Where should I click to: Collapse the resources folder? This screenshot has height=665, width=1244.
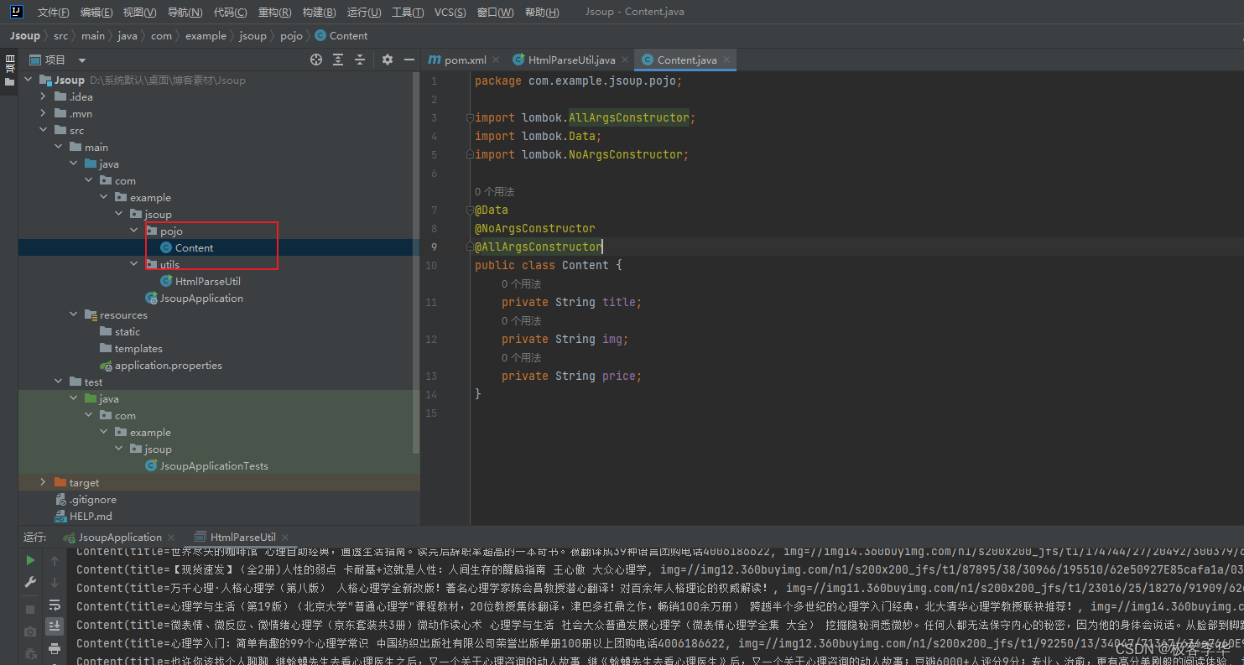74,314
